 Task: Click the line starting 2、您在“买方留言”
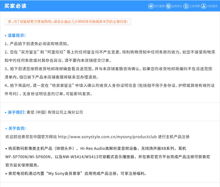click(110, 52)
